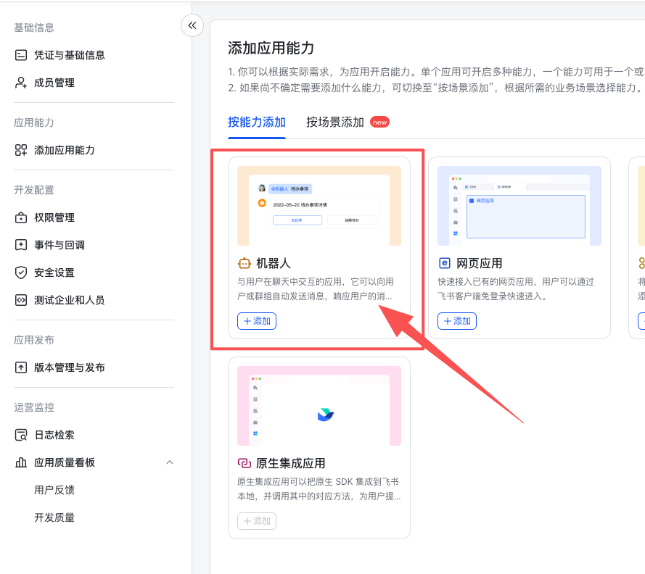This screenshot has width=645, height=574.
Task: Open 用户反馈 in the sidebar
Action: 54,490
